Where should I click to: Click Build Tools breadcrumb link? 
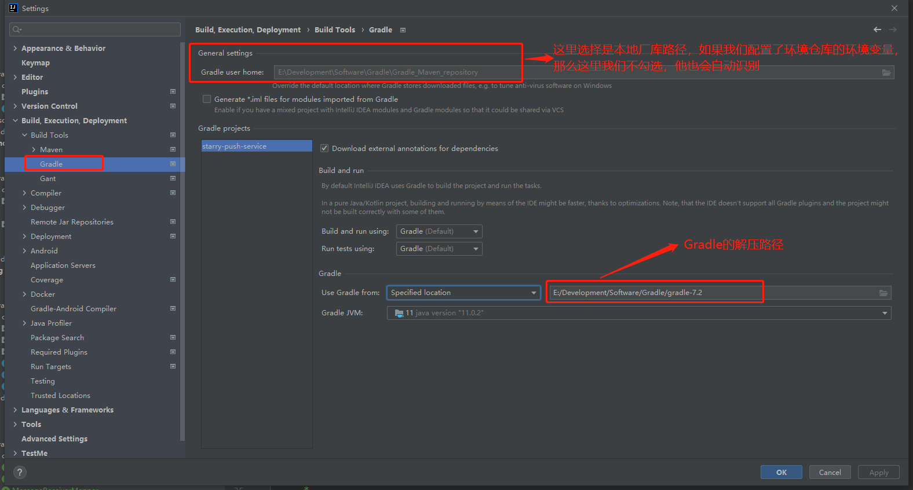pos(335,30)
